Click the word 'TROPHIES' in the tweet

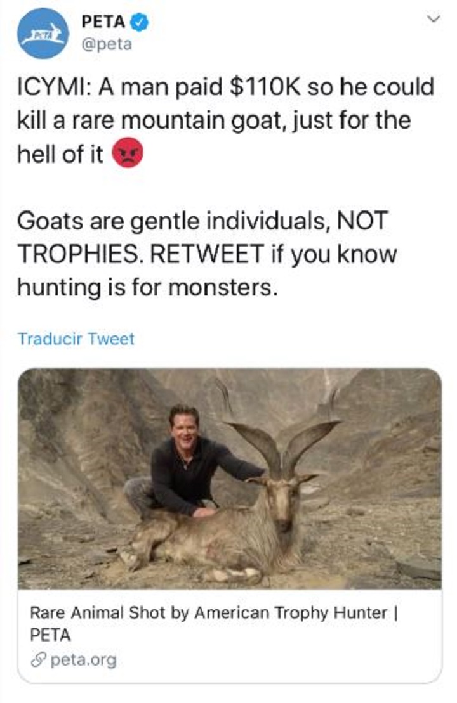72,254
